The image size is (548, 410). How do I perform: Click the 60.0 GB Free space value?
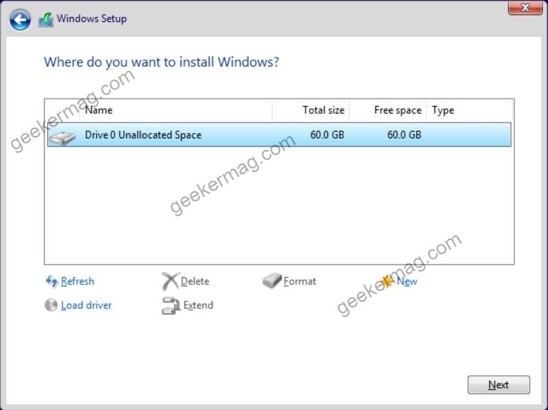point(404,135)
